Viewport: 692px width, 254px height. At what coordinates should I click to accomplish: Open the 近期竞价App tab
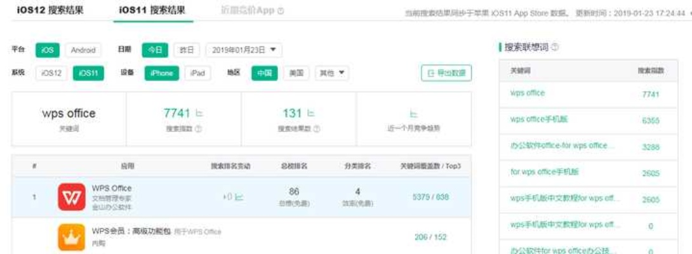(x=243, y=11)
